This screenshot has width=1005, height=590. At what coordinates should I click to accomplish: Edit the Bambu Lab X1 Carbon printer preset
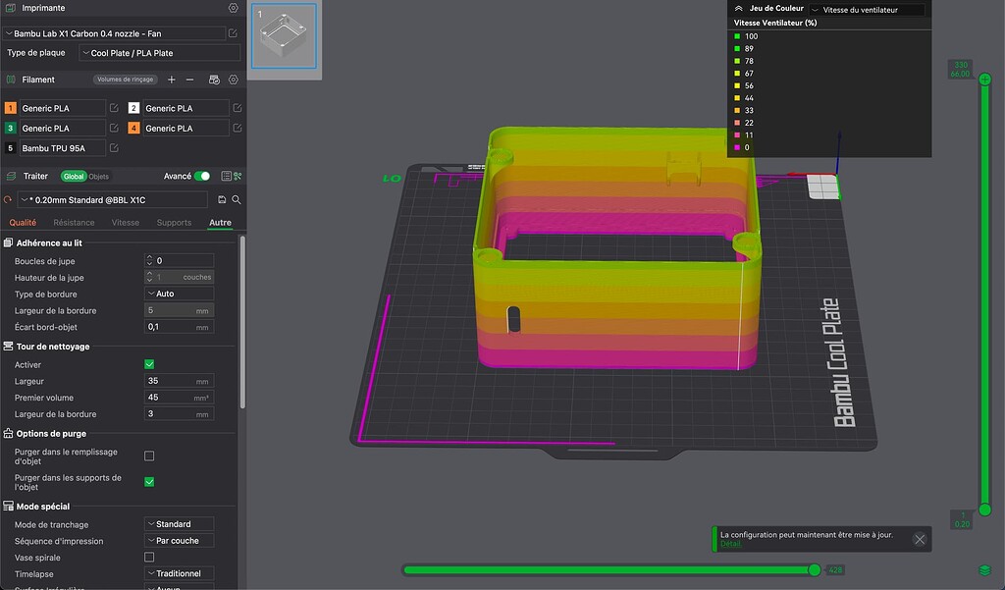pos(233,33)
